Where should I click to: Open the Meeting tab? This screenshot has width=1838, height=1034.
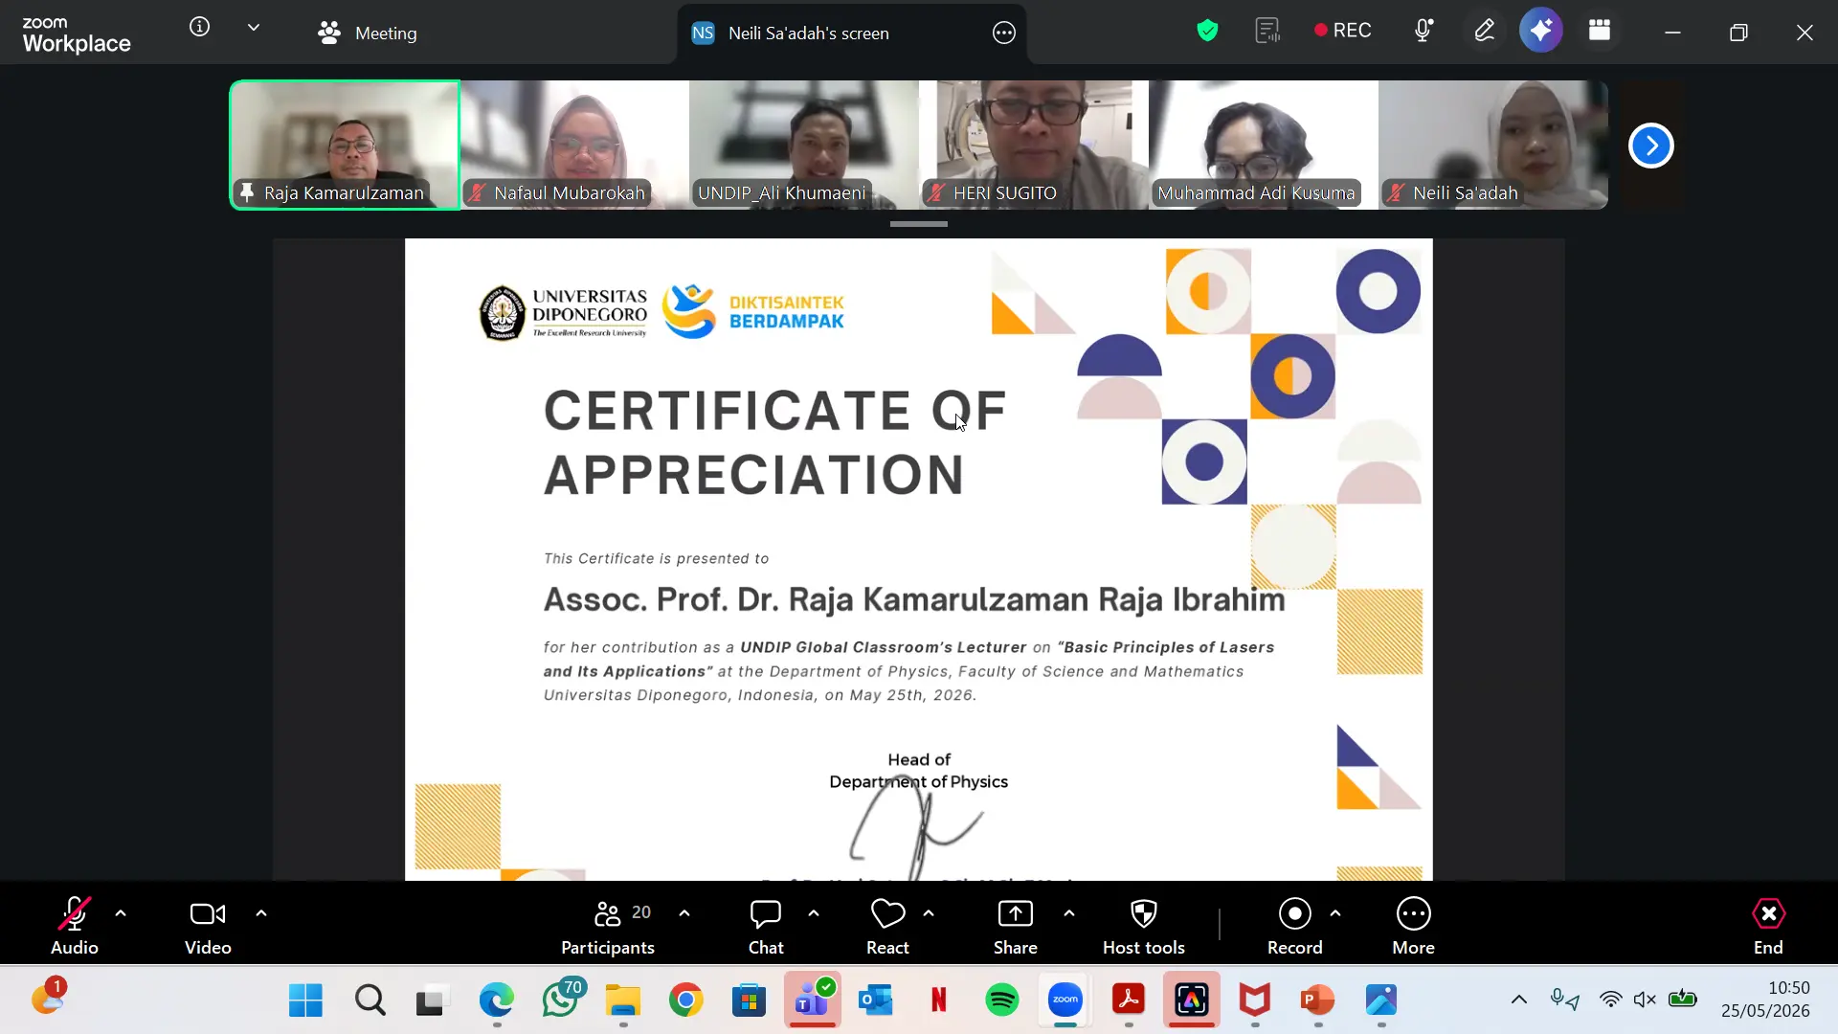pyautogui.click(x=368, y=33)
